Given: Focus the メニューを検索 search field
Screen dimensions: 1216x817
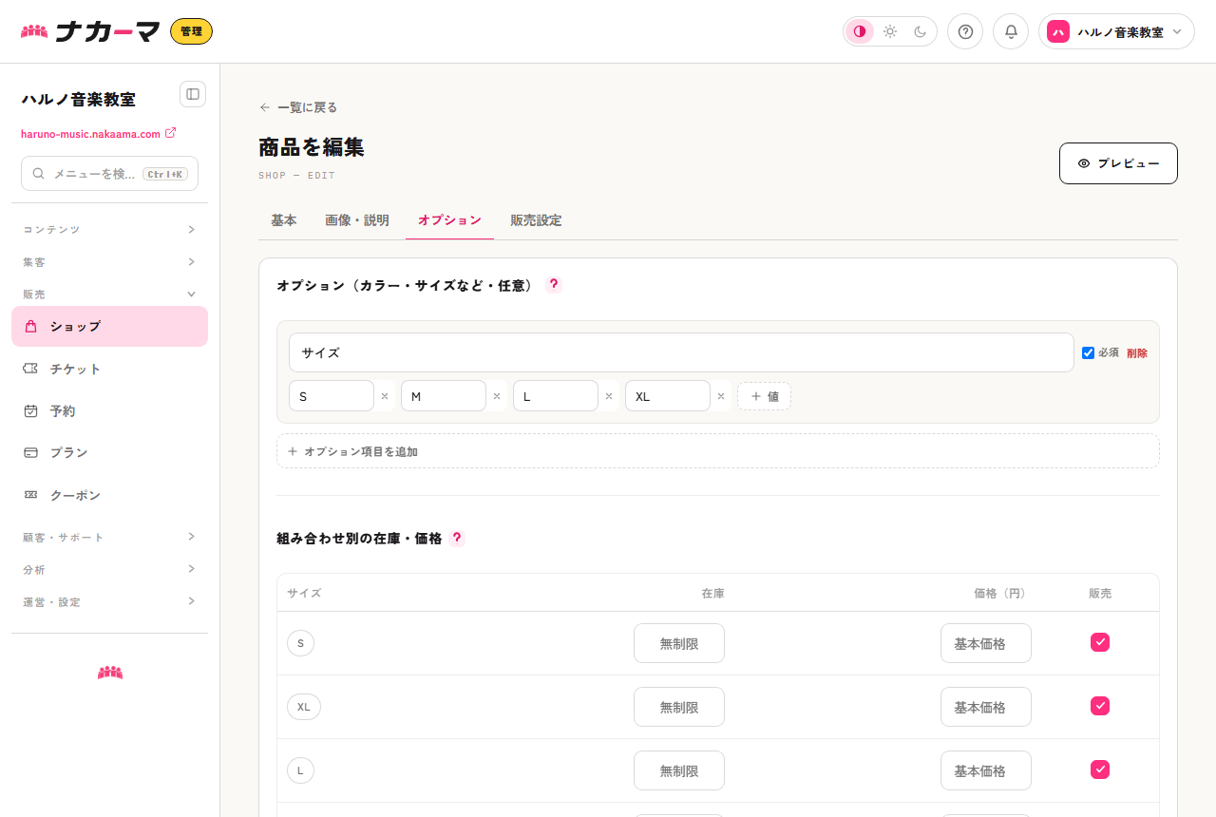Looking at the screenshot, I should 109,174.
